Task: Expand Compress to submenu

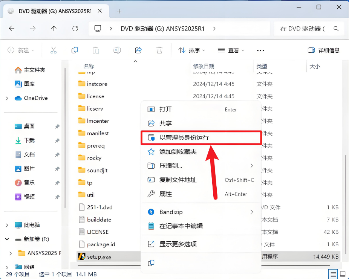Action: tap(252, 166)
